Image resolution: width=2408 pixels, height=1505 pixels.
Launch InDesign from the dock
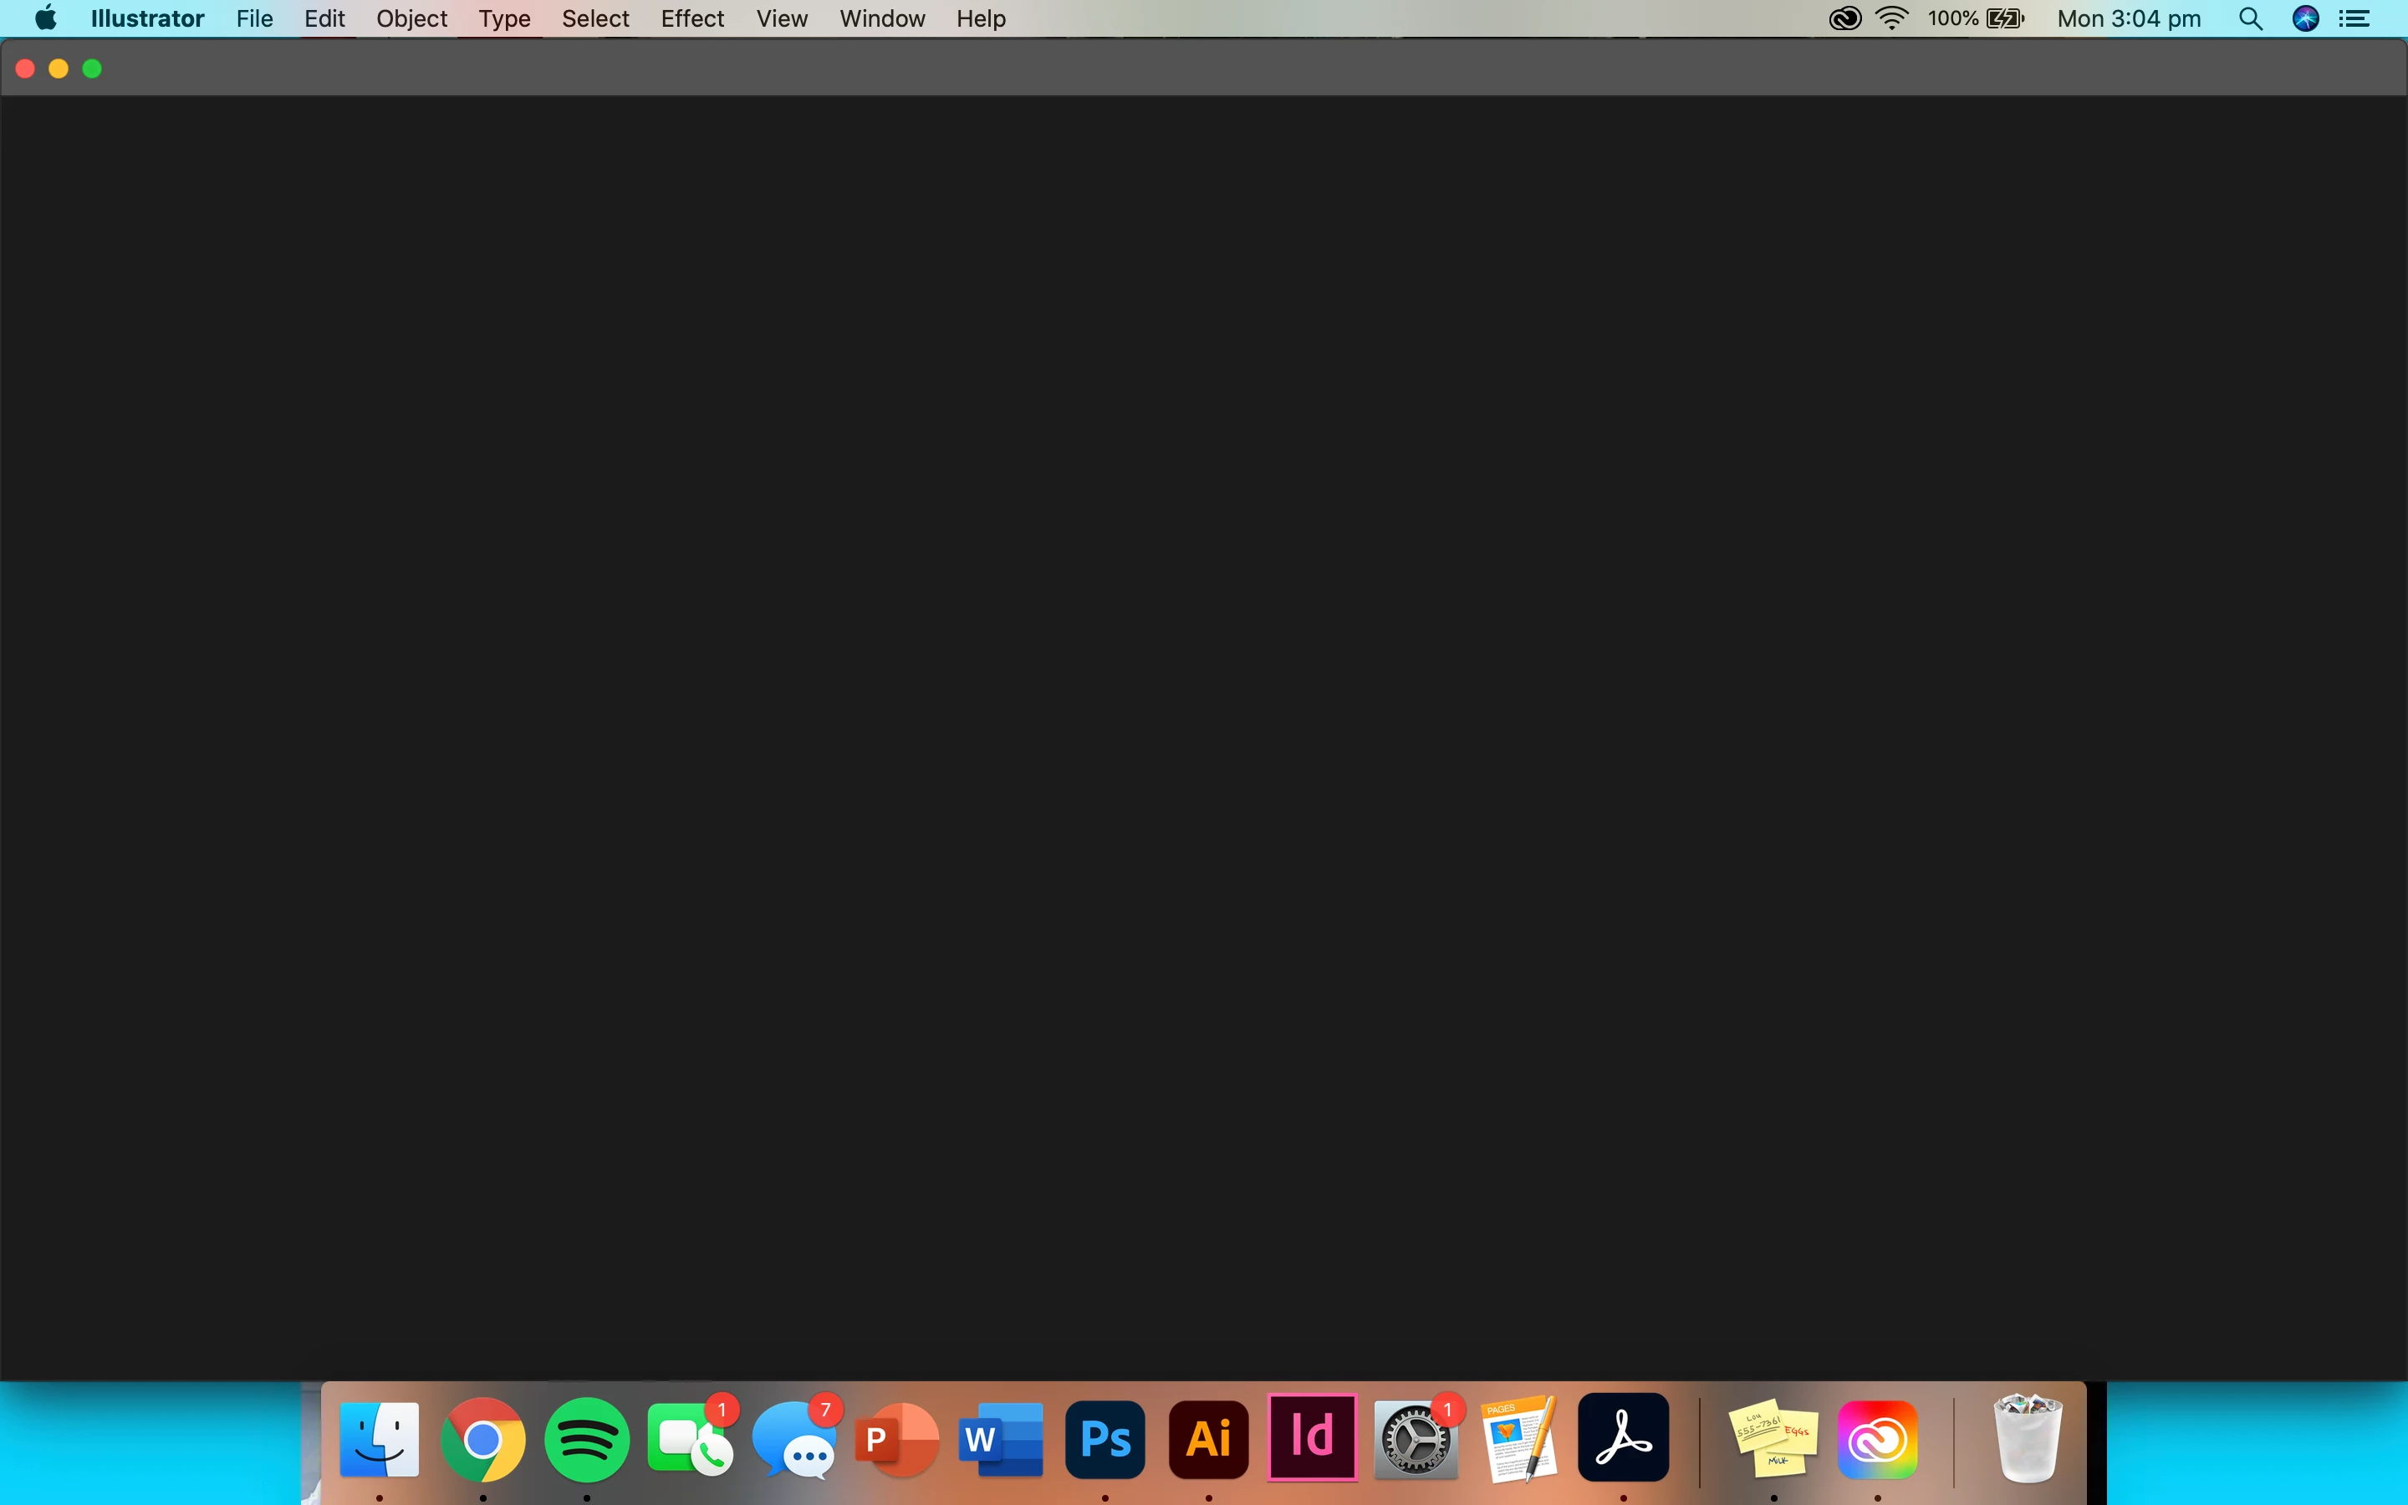click(1313, 1438)
